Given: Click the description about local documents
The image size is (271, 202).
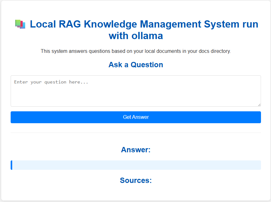Looking at the screenshot, I should pyautogui.click(x=136, y=51).
